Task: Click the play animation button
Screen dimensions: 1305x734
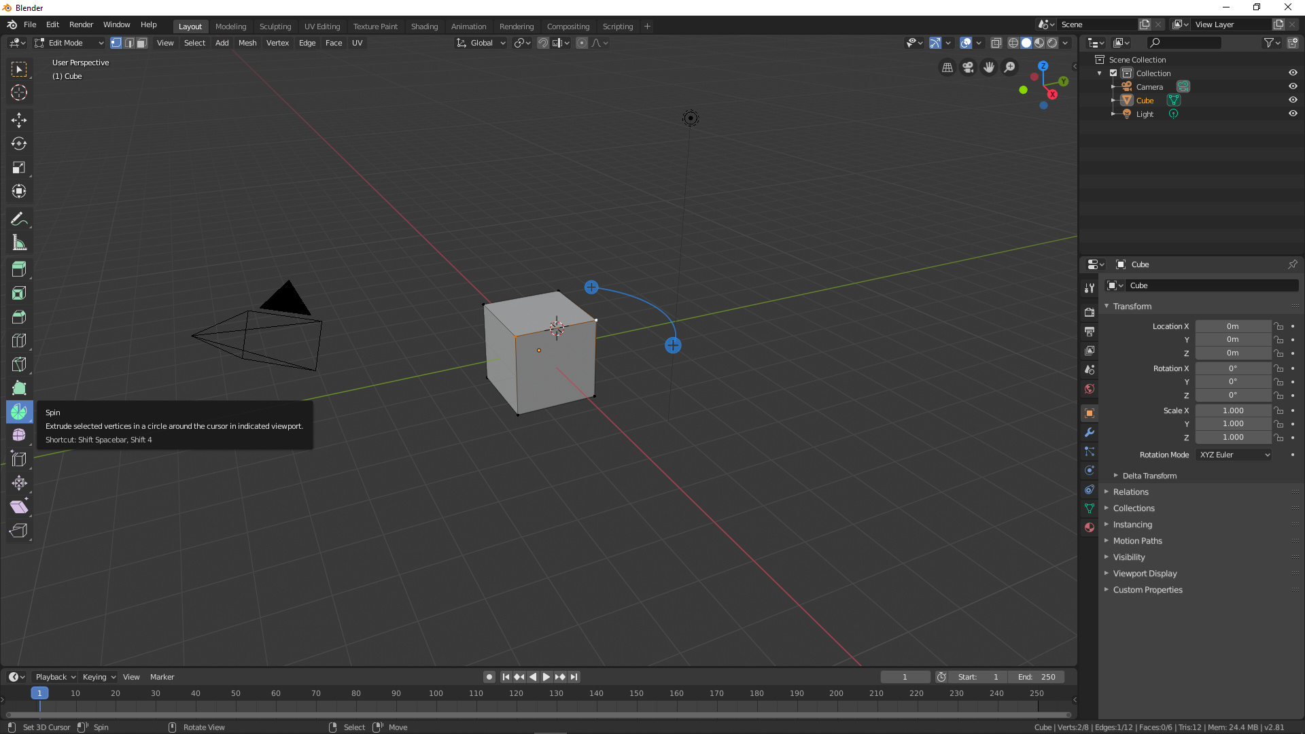Action: (x=546, y=677)
